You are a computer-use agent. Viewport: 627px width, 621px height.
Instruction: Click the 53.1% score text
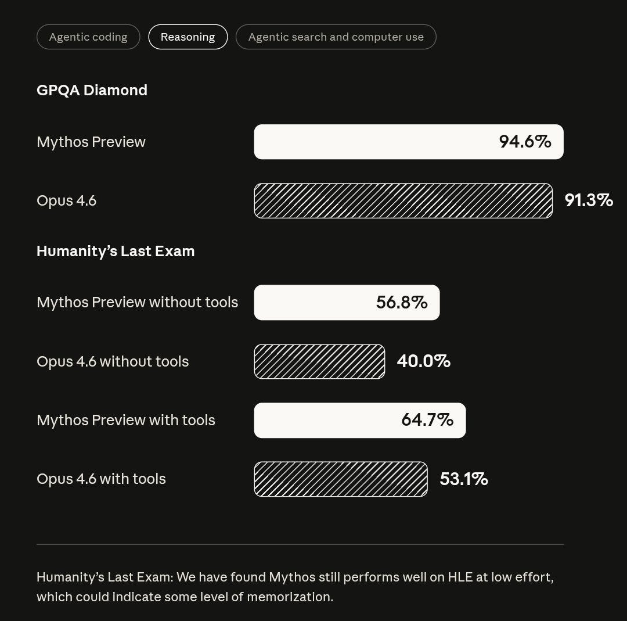[464, 479]
